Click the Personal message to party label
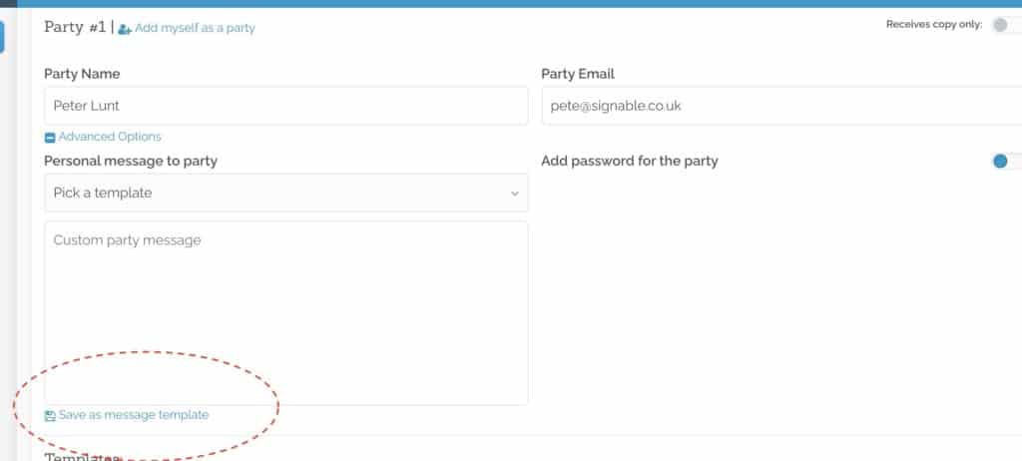Image resolution: width=1022 pixels, height=461 pixels. tap(131, 161)
